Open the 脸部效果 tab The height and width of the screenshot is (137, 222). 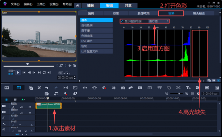pos(143,13)
